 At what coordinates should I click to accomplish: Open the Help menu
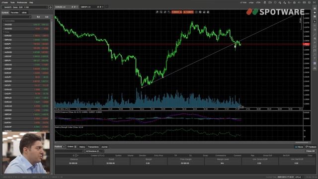click(31, 2)
